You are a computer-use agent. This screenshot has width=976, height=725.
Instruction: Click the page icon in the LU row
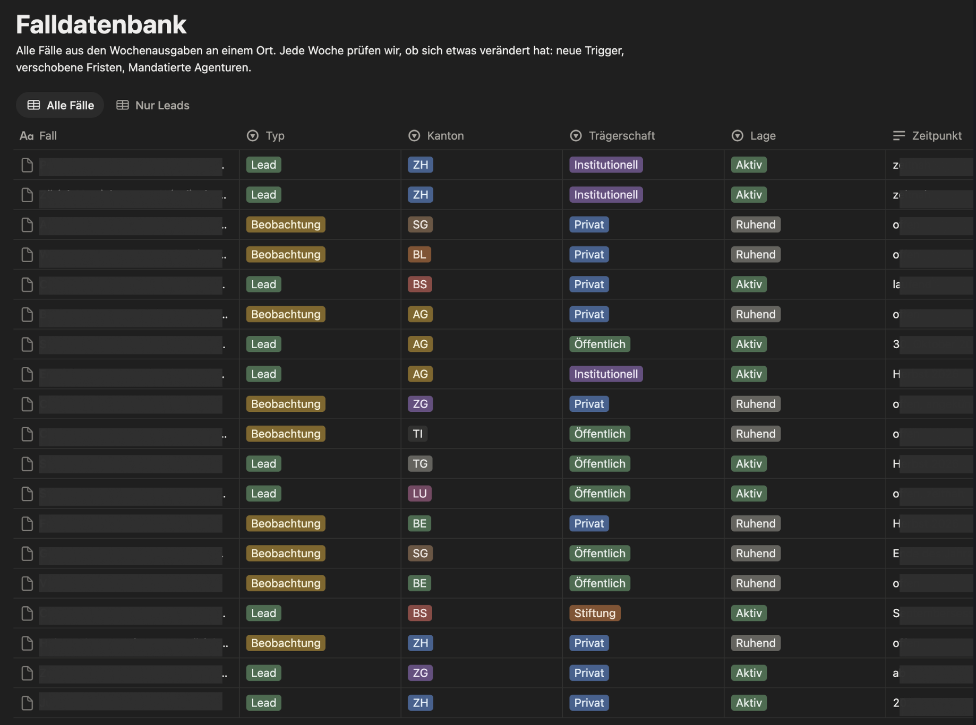point(27,494)
